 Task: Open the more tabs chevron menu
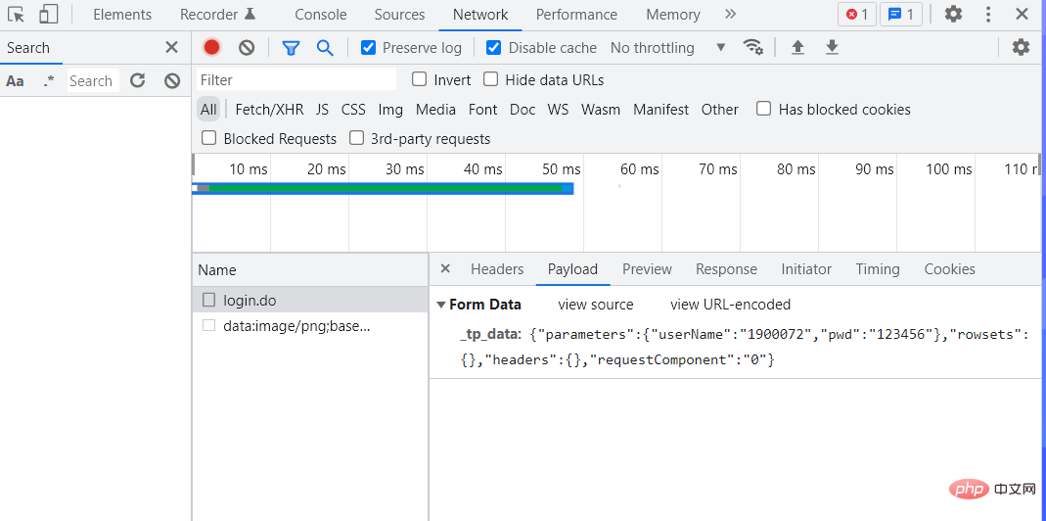click(731, 14)
